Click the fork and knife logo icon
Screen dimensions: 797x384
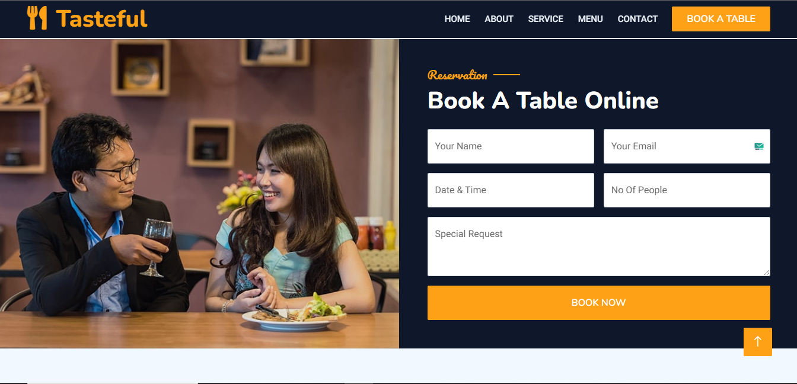click(37, 18)
